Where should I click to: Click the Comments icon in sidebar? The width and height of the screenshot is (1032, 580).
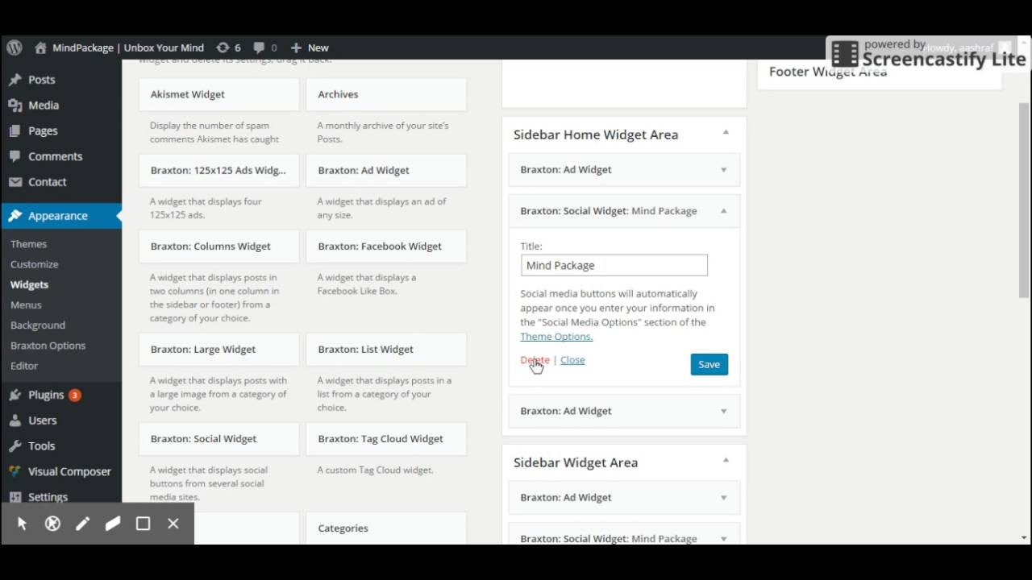click(15, 156)
